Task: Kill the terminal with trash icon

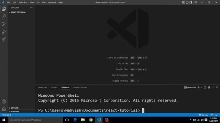Action: (x=209, y=87)
